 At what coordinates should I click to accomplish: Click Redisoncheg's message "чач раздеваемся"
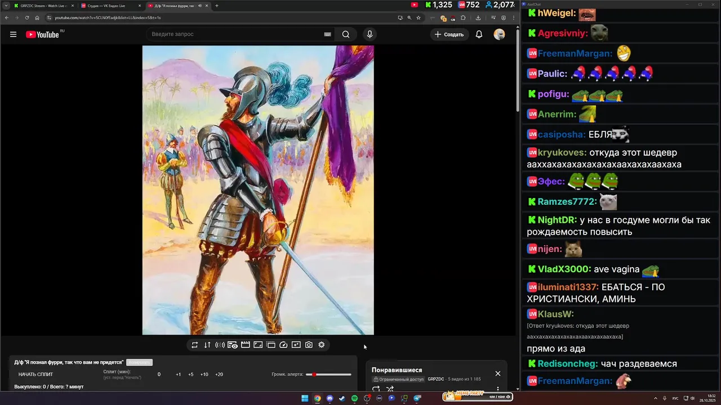click(x=639, y=364)
